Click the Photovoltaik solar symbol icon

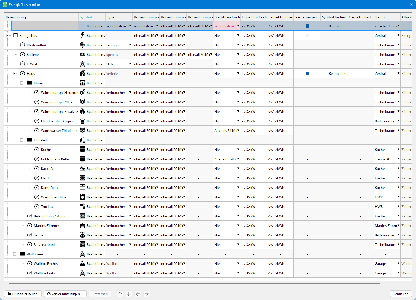pos(82,45)
